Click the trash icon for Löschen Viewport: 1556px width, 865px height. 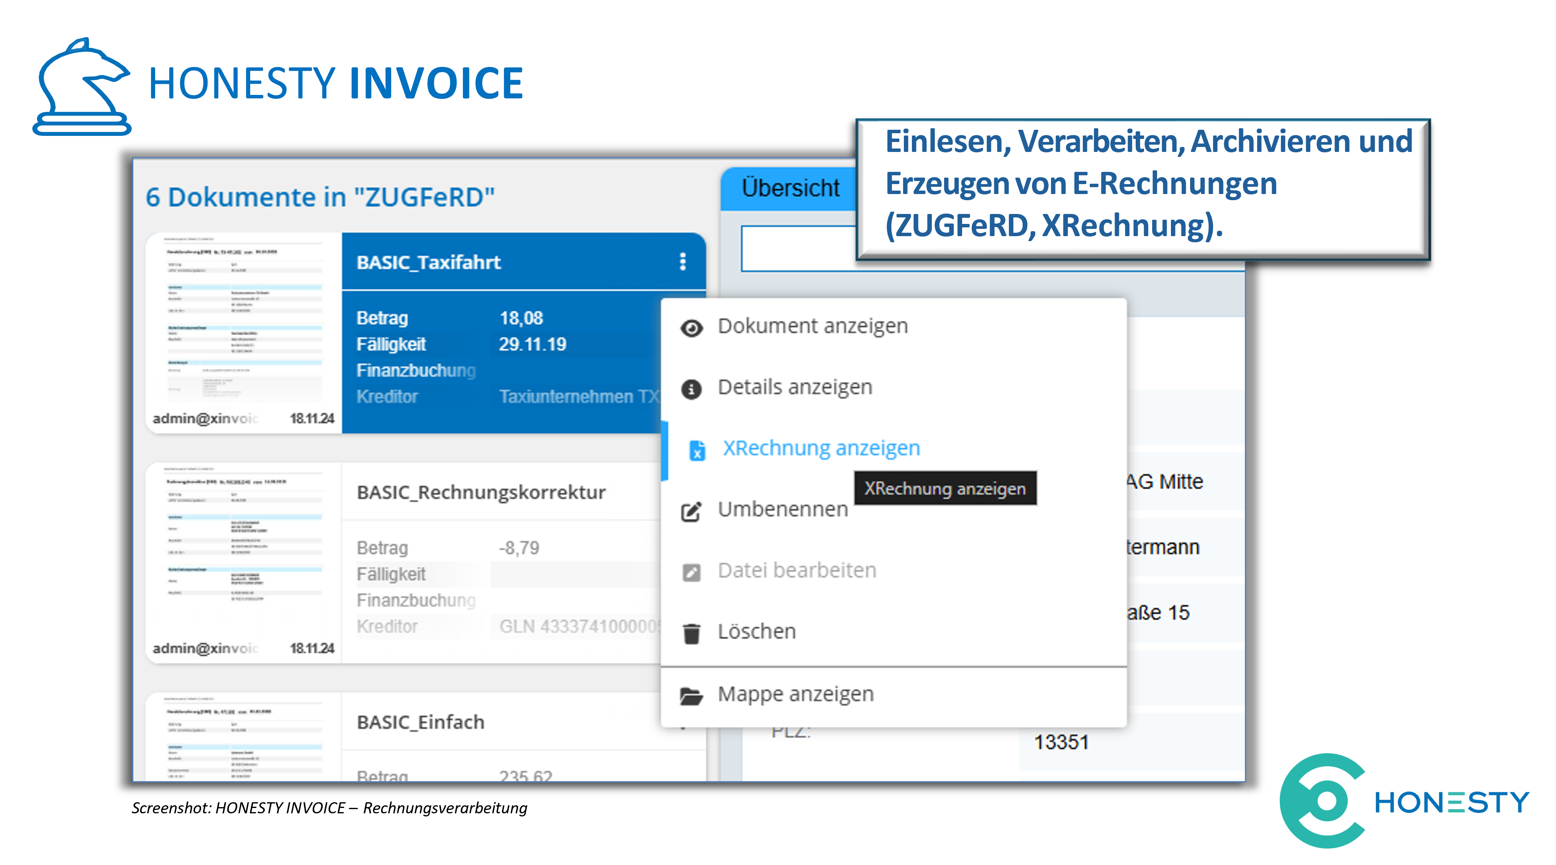coord(691,633)
